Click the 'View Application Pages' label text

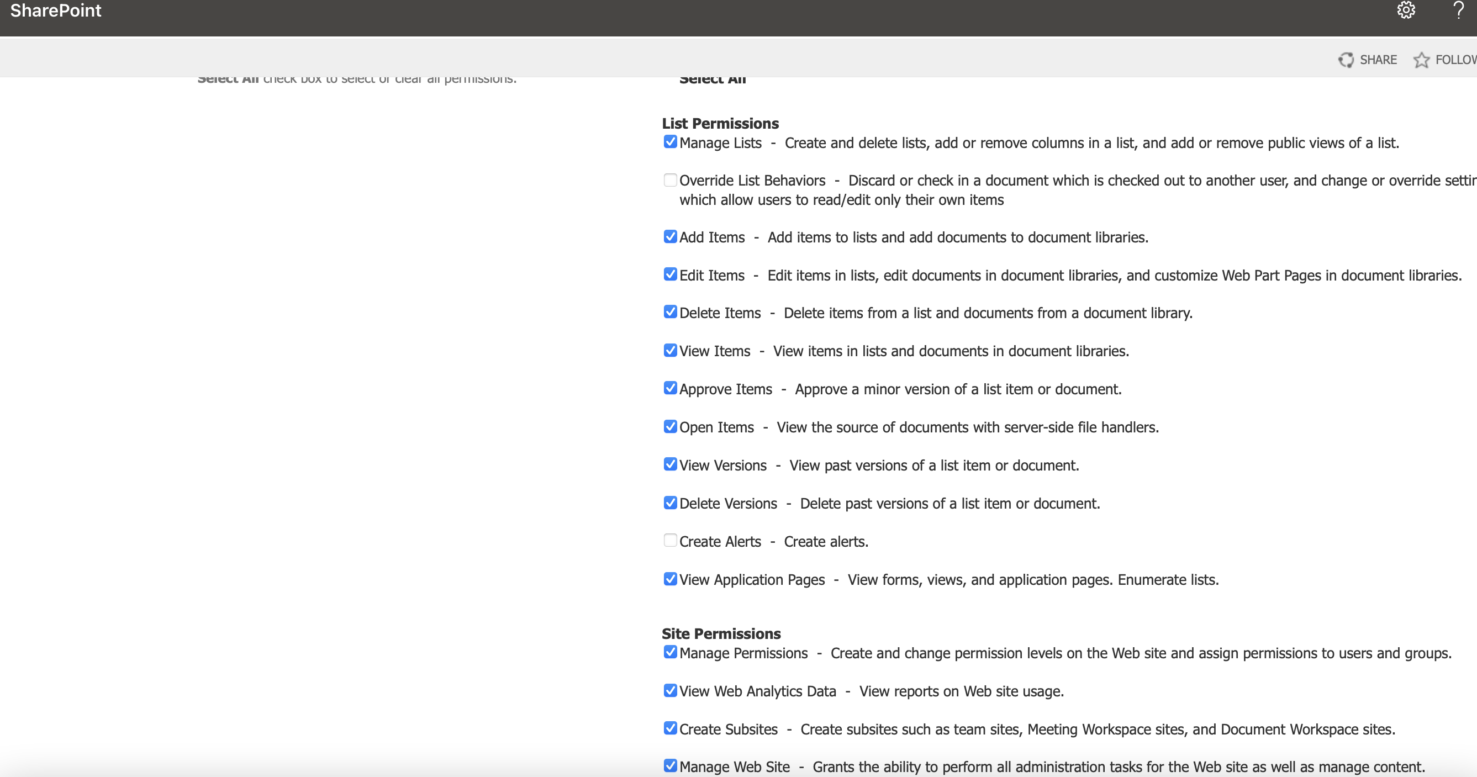(x=752, y=580)
